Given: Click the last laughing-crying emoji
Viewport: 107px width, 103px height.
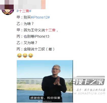Looking at the screenshot, I should point(31,55).
